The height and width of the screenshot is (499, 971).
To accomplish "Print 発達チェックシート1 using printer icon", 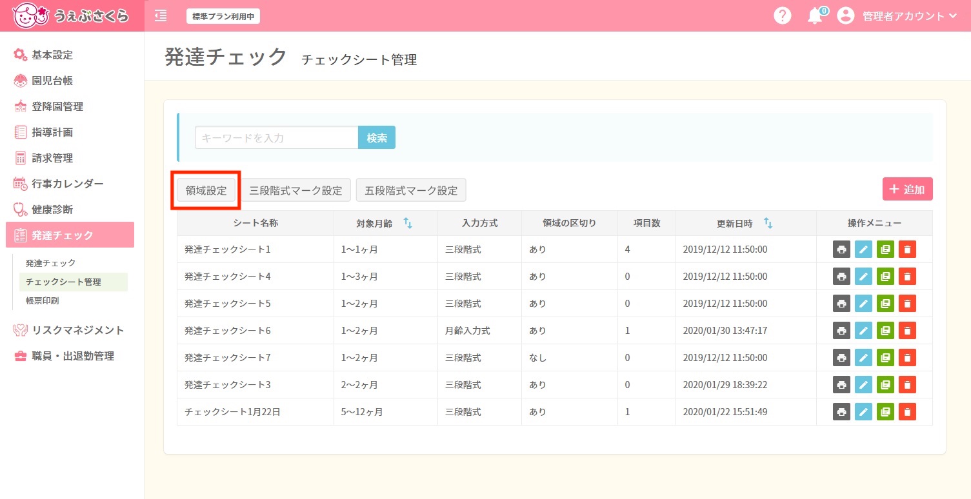I will point(841,249).
